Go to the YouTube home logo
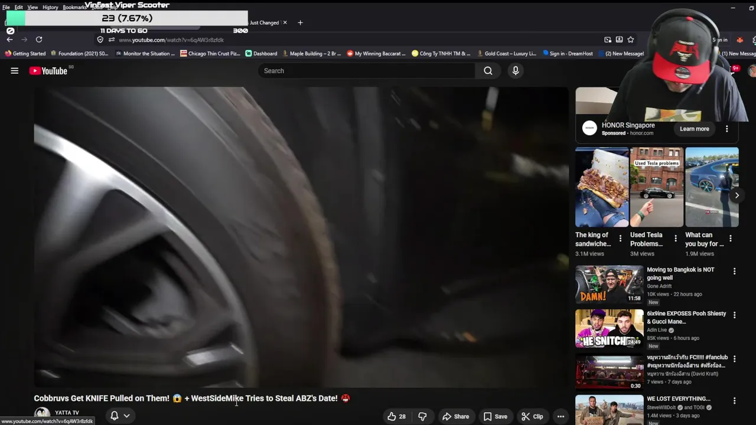The image size is (756, 425). point(48,71)
